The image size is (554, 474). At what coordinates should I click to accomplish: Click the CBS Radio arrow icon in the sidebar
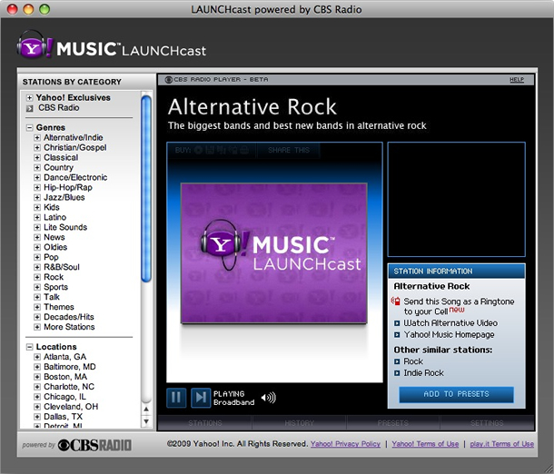coord(30,108)
